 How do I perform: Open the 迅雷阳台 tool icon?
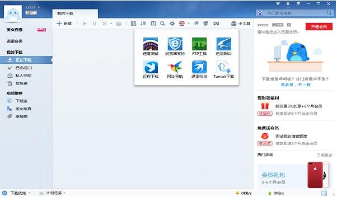(x=223, y=46)
